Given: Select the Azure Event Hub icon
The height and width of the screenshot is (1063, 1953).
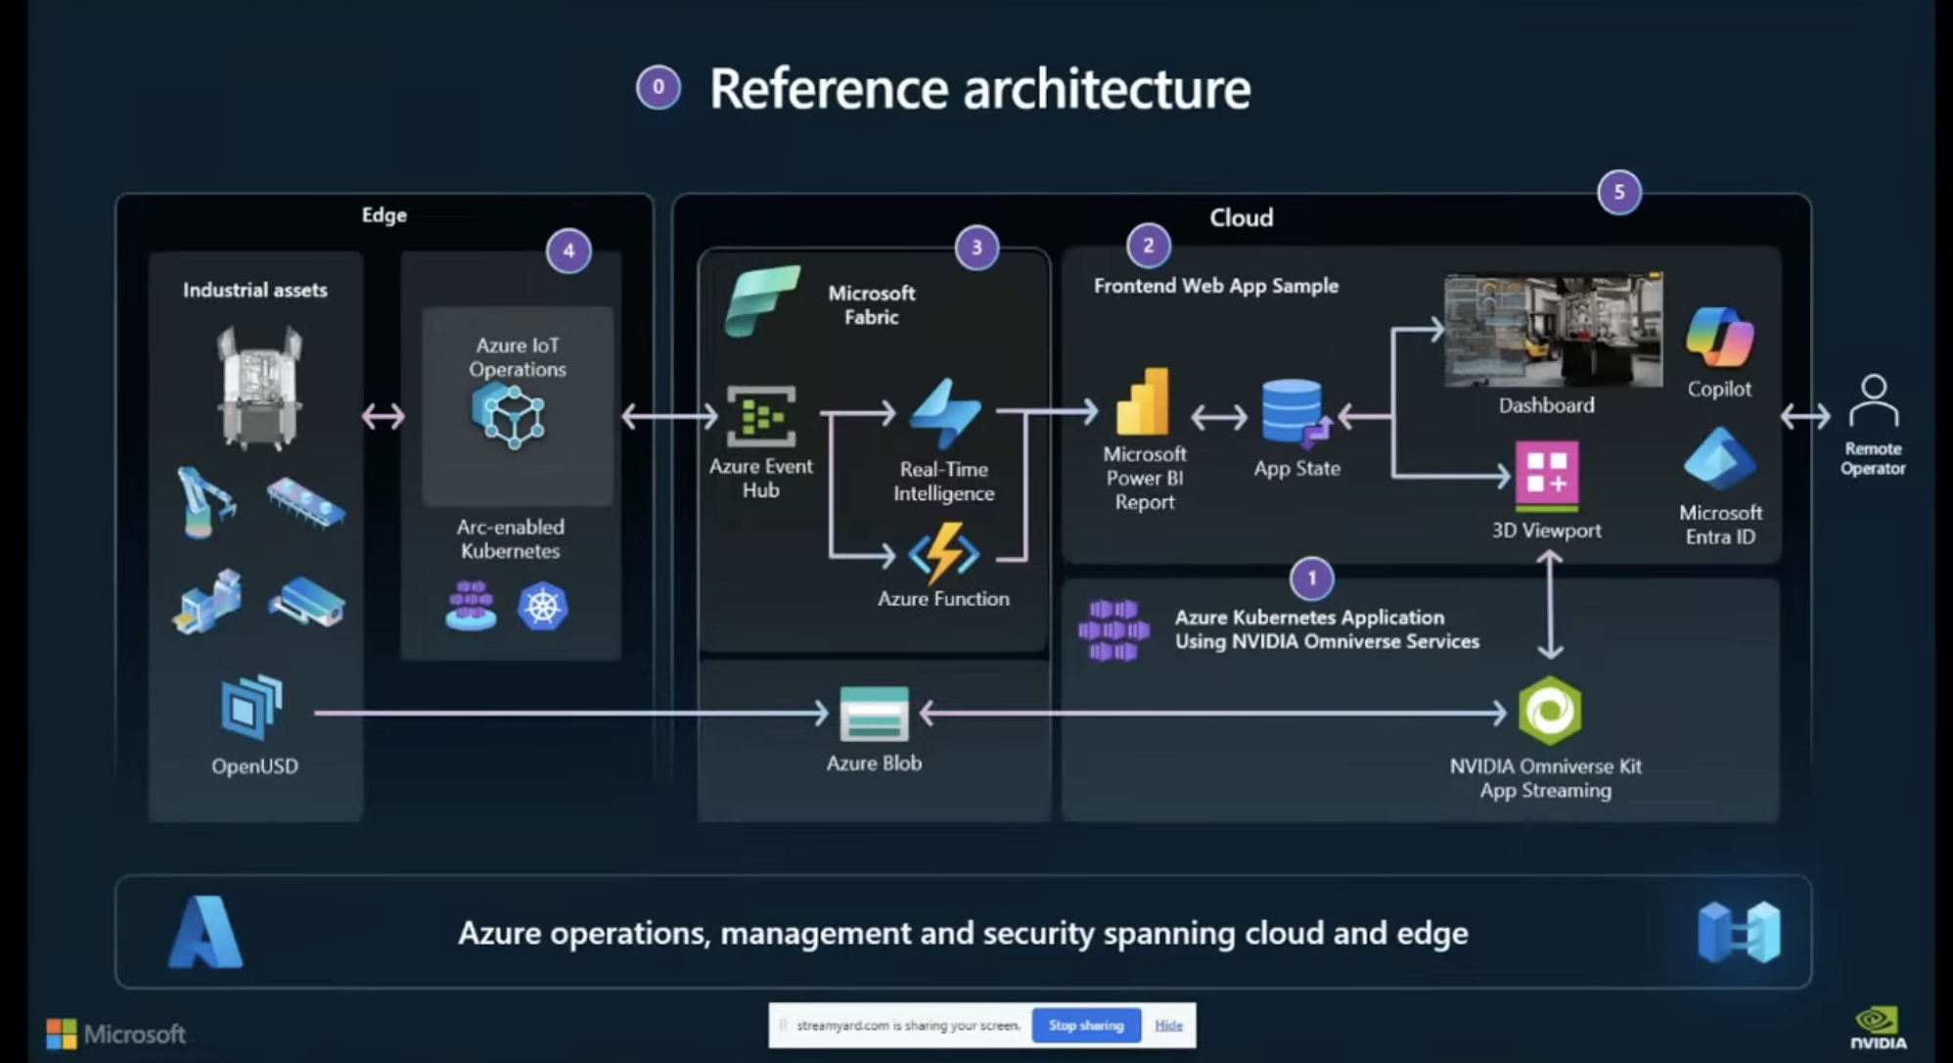Looking at the screenshot, I should (761, 416).
